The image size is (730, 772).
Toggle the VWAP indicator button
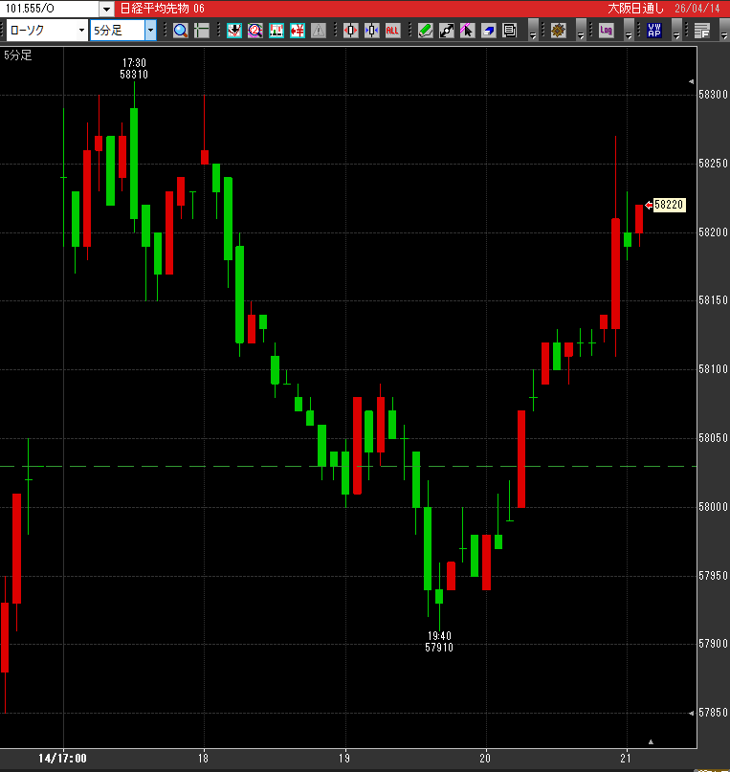click(654, 31)
